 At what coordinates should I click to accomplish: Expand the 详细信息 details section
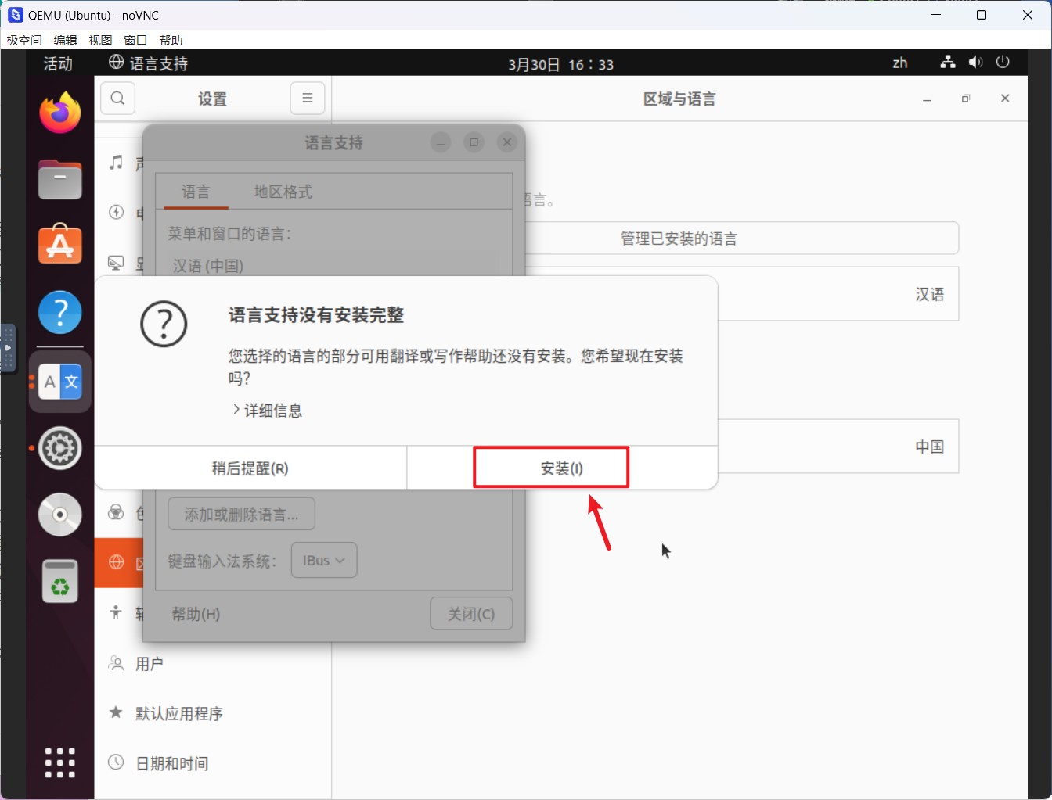pos(267,410)
